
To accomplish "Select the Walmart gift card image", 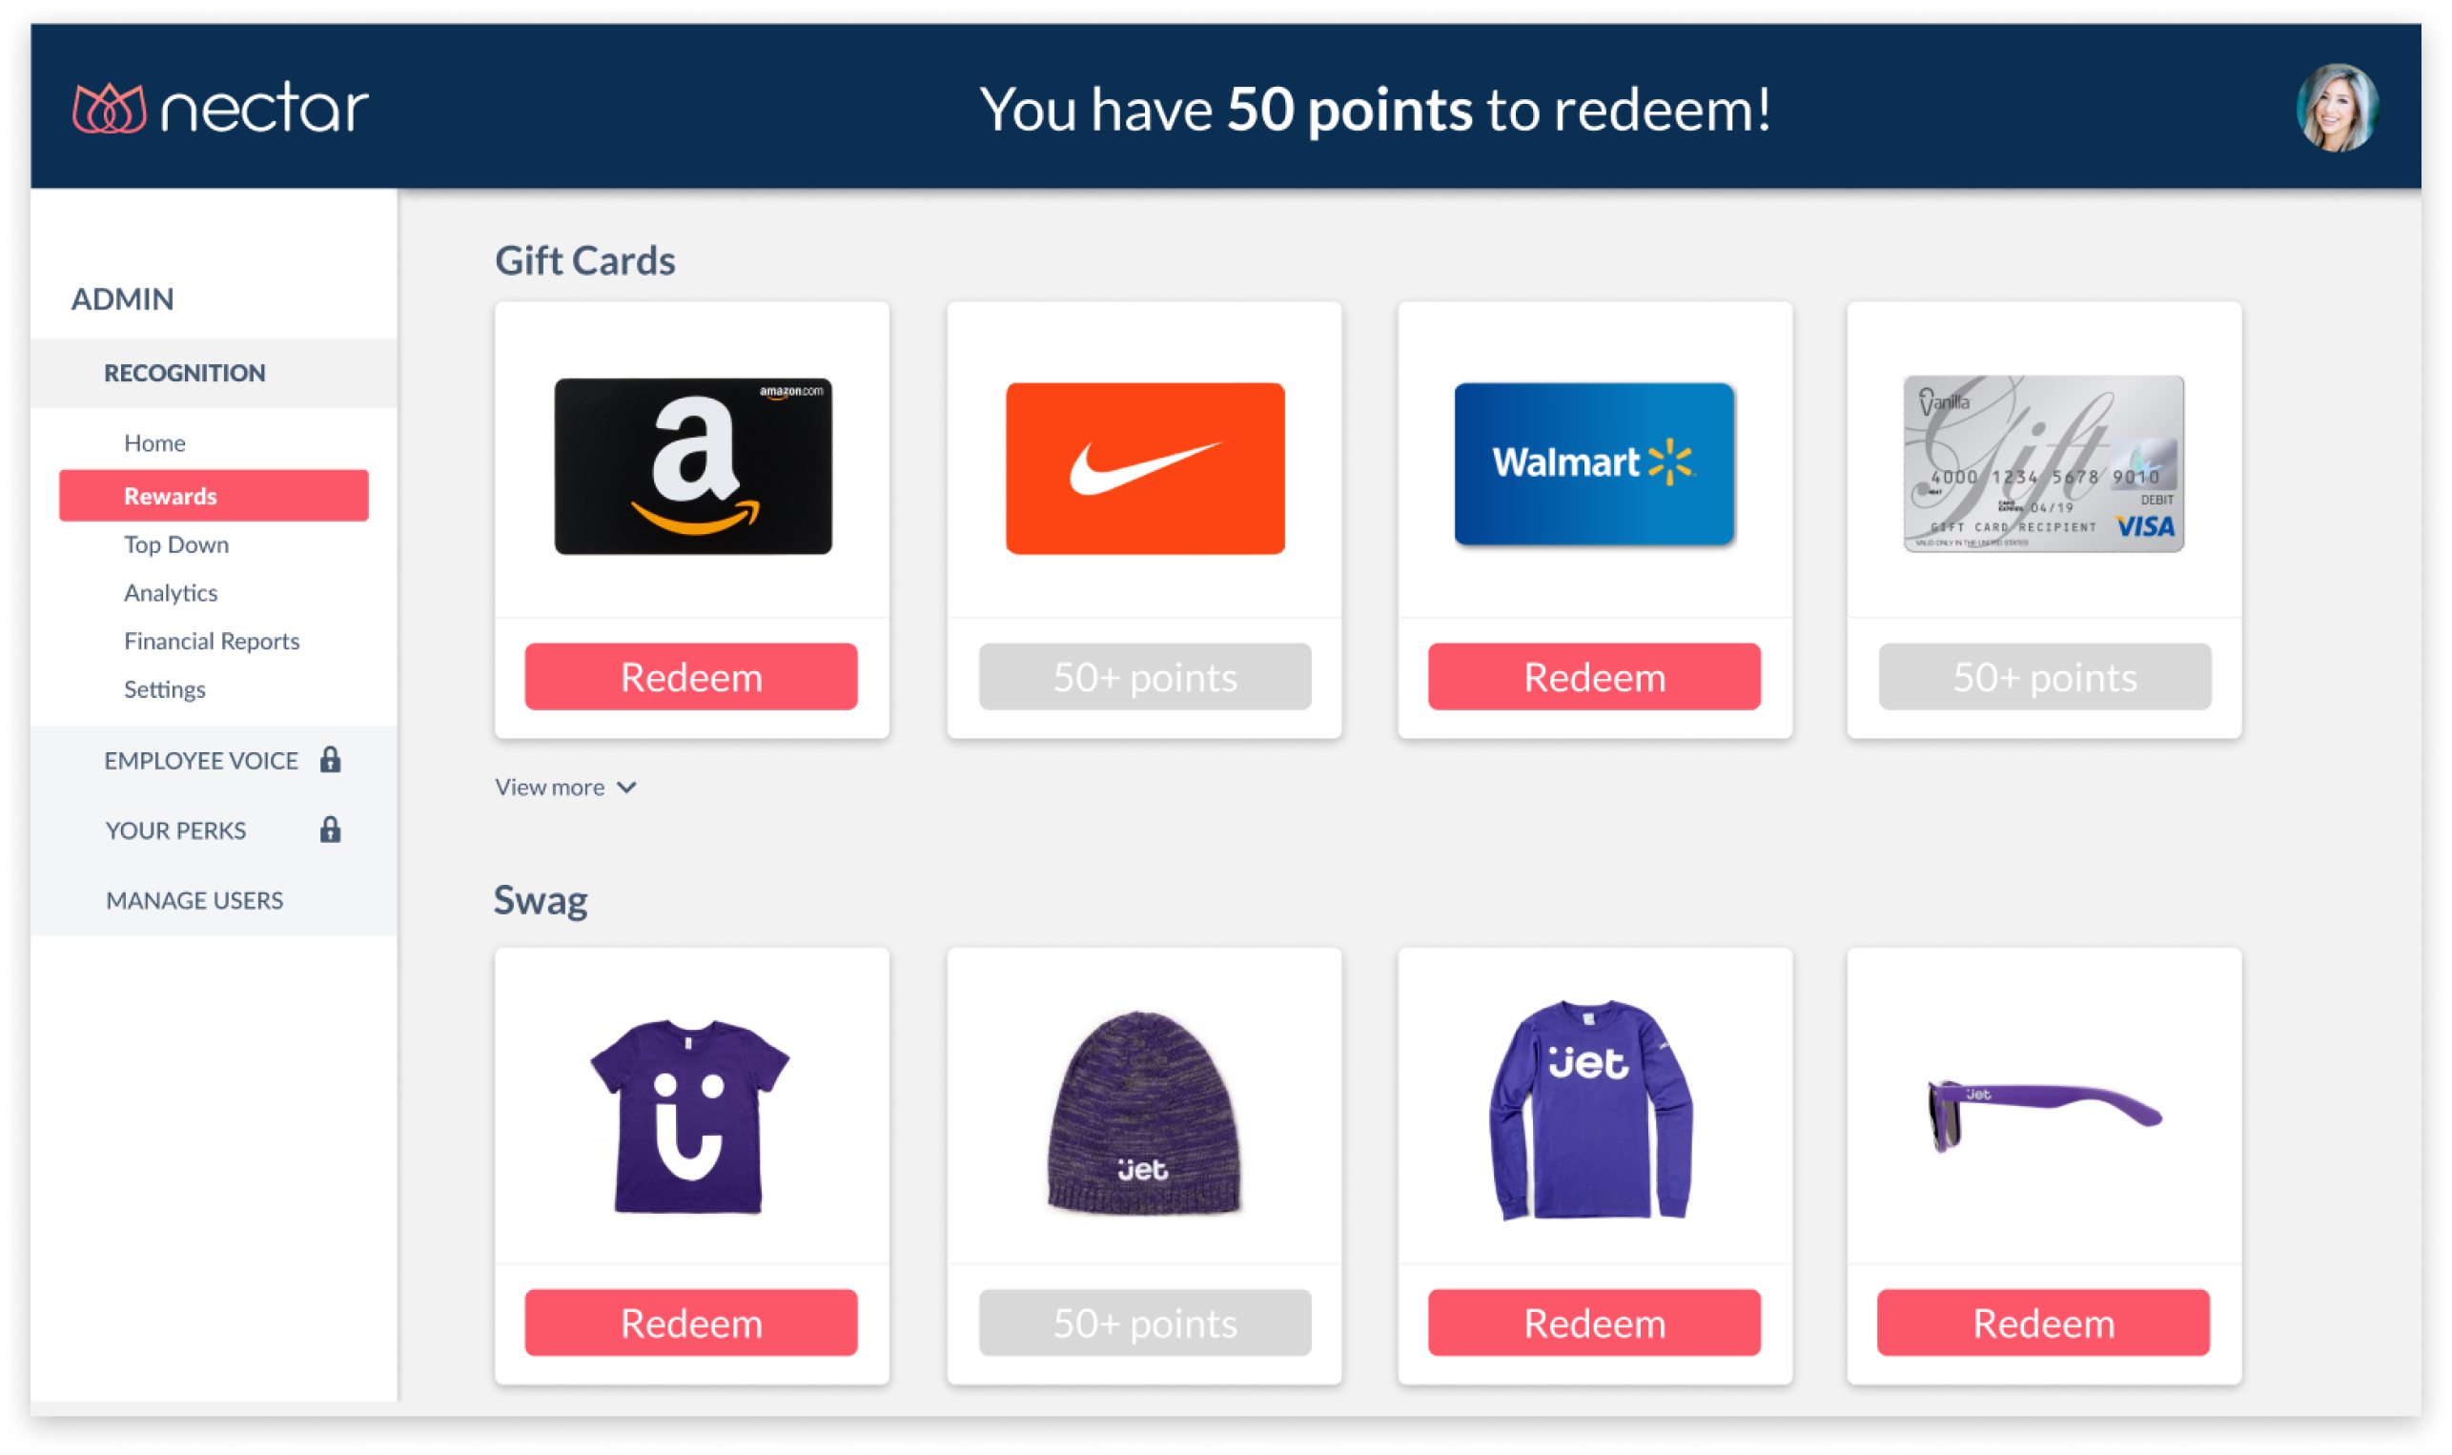I will tap(1593, 463).
